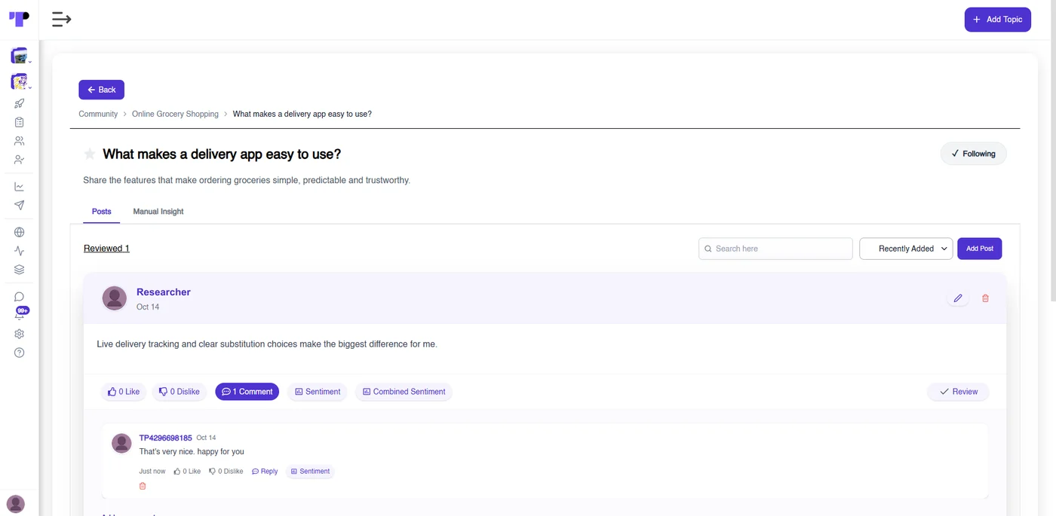Edit the Researcher post with pencil icon
Image resolution: width=1056 pixels, height=516 pixels.
tap(958, 298)
